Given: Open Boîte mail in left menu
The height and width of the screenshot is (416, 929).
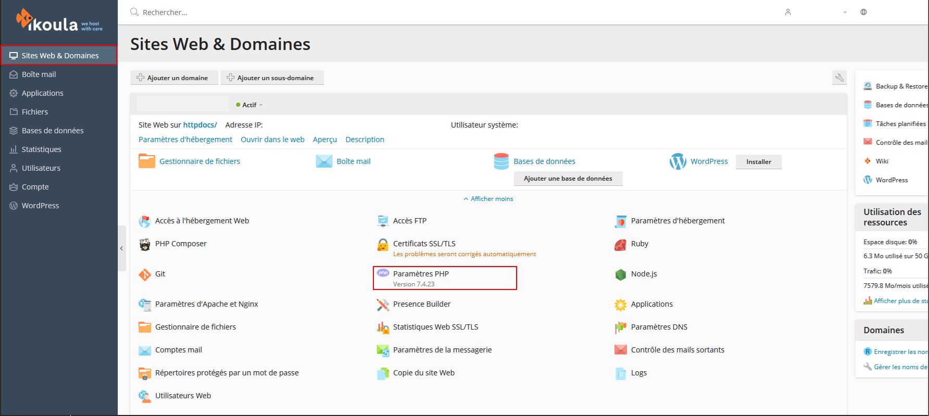Looking at the screenshot, I should [59, 74].
